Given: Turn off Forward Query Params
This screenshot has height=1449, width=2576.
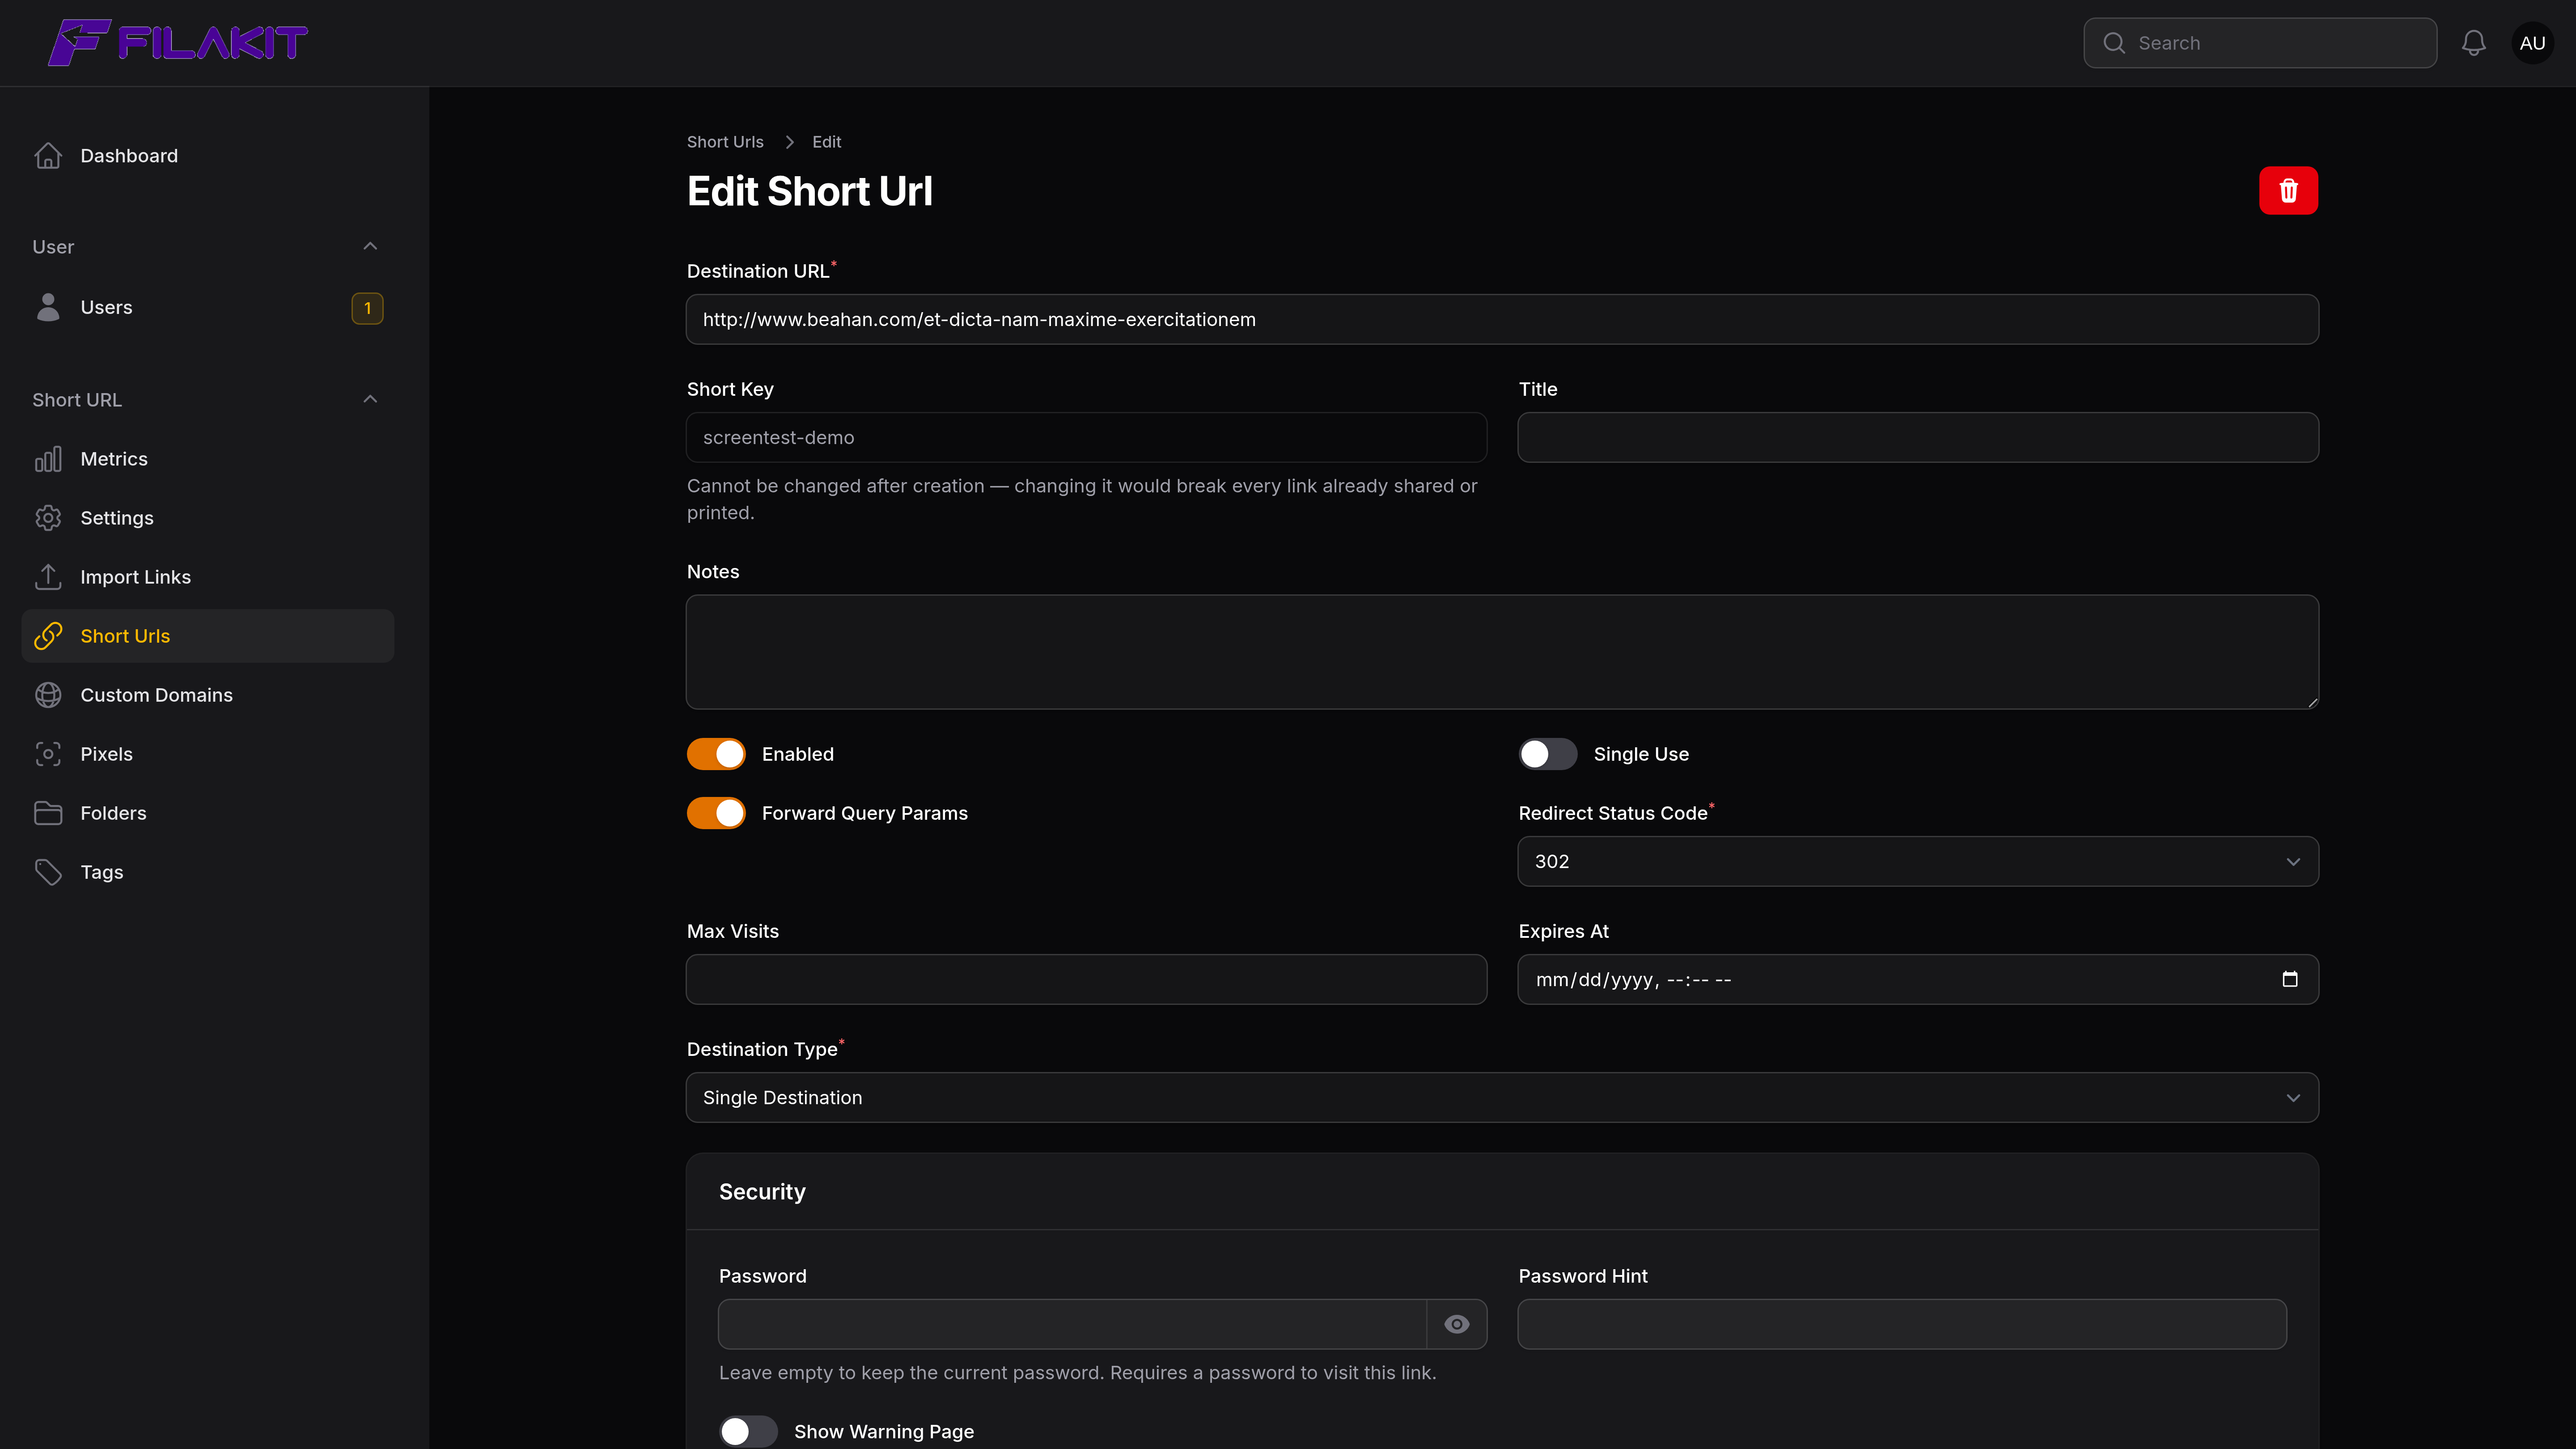Looking at the screenshot, I should coord(716,813).
